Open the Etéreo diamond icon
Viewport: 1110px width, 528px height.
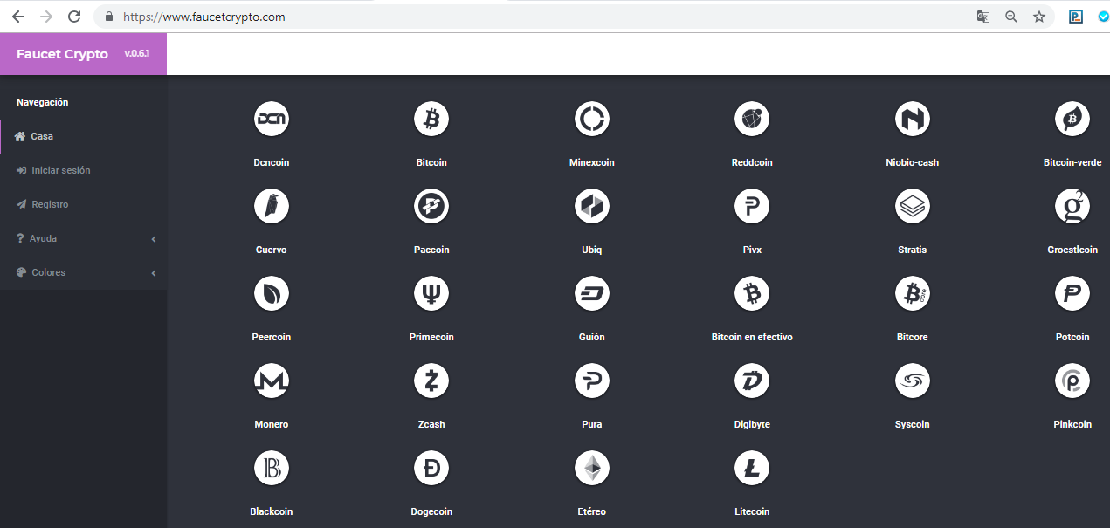tap(592, 468)
